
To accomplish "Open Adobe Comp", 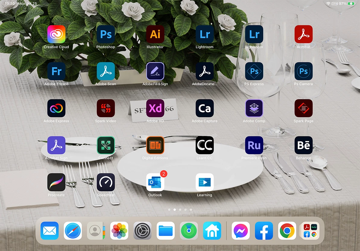I will [x=254, y=108].
